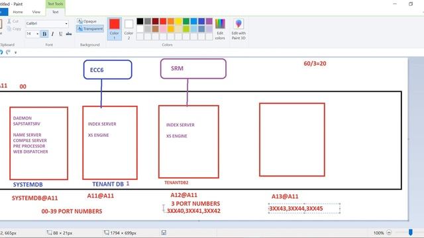This screenshot has width=424, height=238.
Task: Pick the gray color swatch
Action: pyautogui.click(x=148, y=21)
